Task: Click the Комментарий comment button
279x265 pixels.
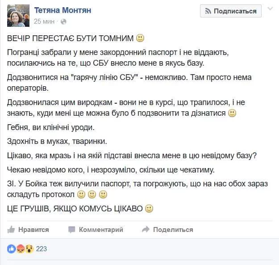Action: click(100, 229)
